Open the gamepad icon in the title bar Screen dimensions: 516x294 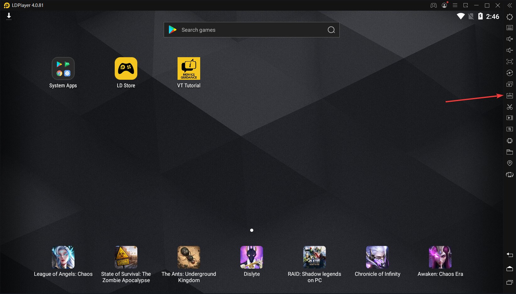[434, 5]
